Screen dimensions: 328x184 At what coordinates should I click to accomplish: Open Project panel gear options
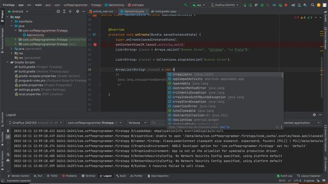click(x=77, y=11)
